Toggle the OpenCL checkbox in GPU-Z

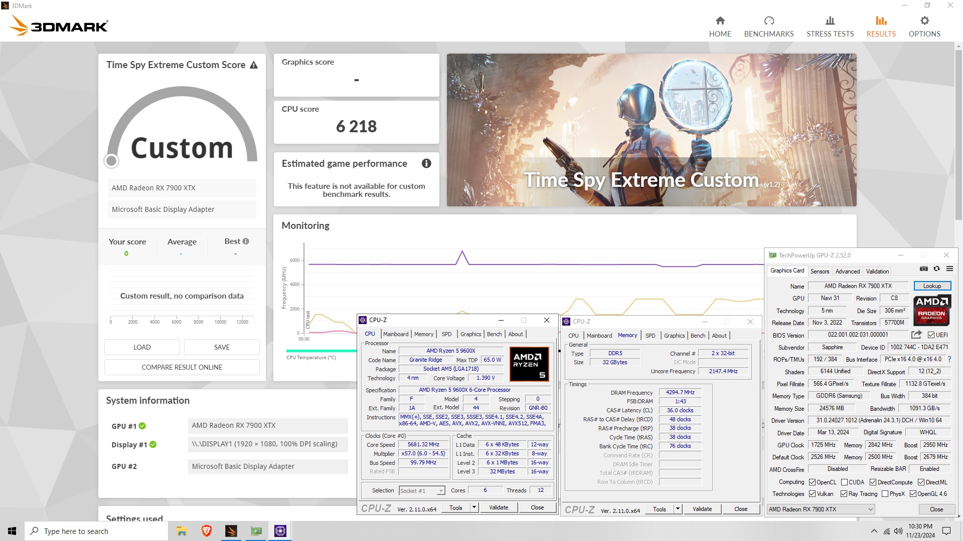[812, 482]
